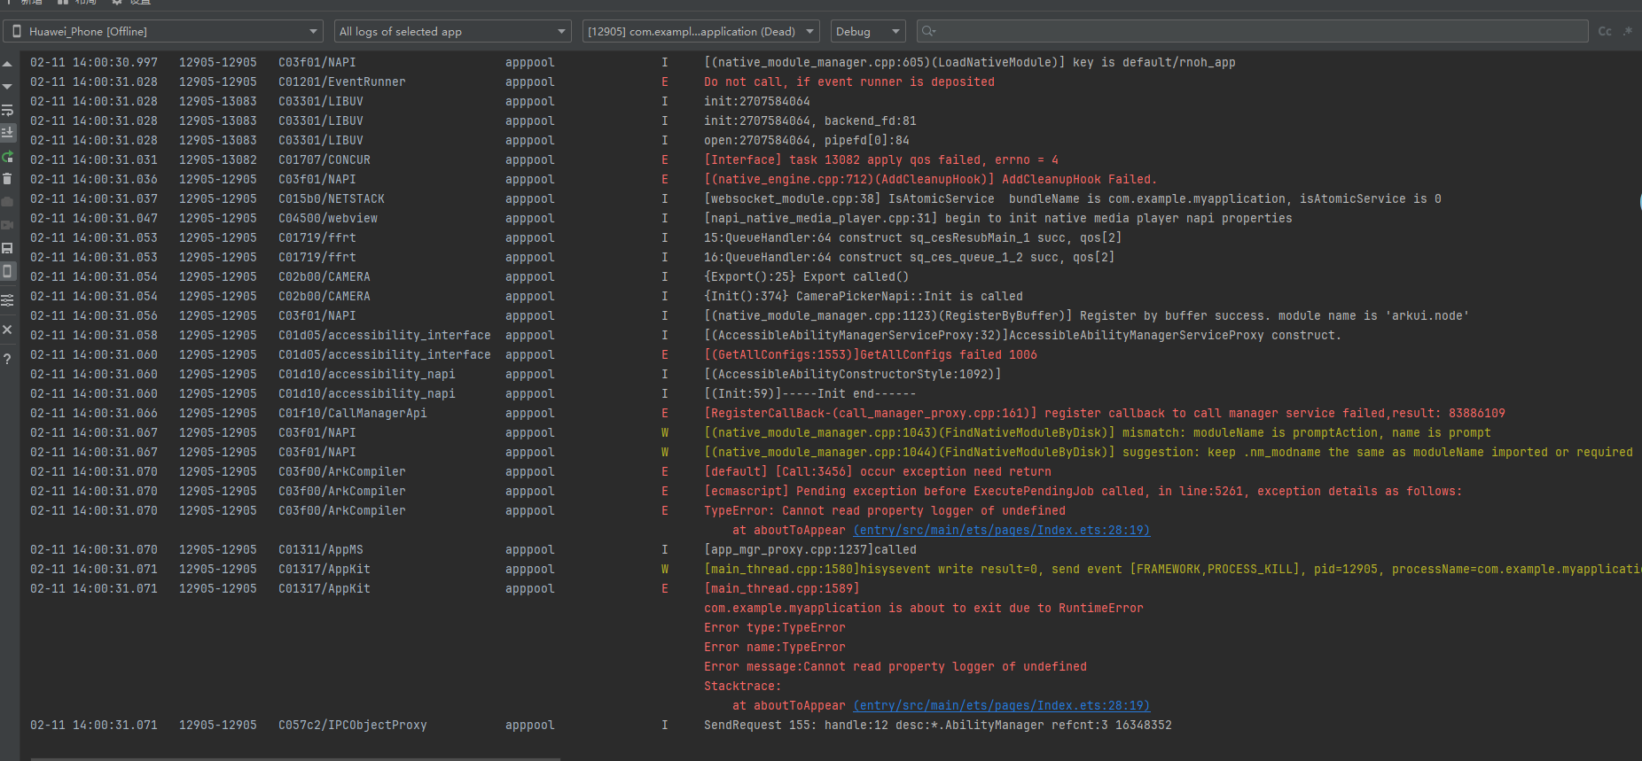
Task: Click the magnifier icon inside the search field
Action: pos(928,31)
